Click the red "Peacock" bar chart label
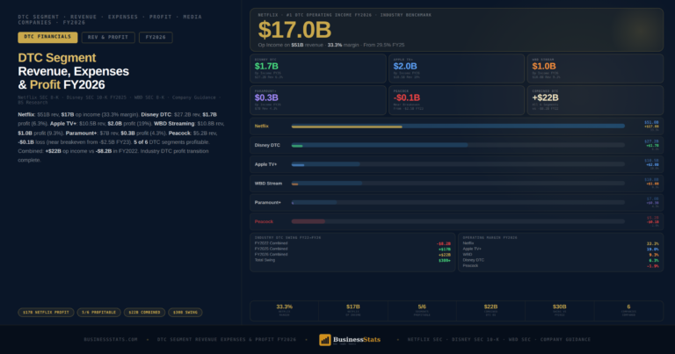 [x=264, y=221]
